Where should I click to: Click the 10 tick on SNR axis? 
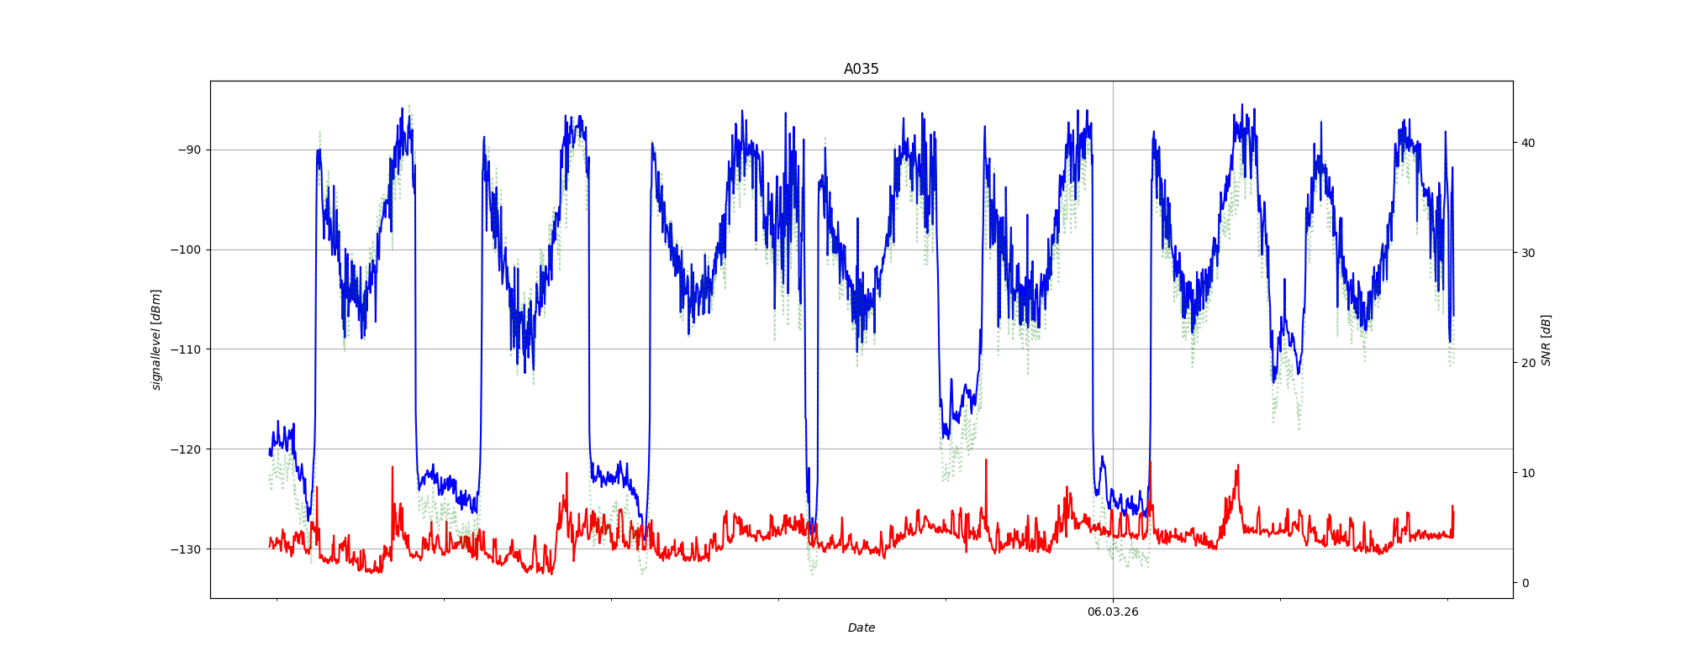click(1526, 473)
